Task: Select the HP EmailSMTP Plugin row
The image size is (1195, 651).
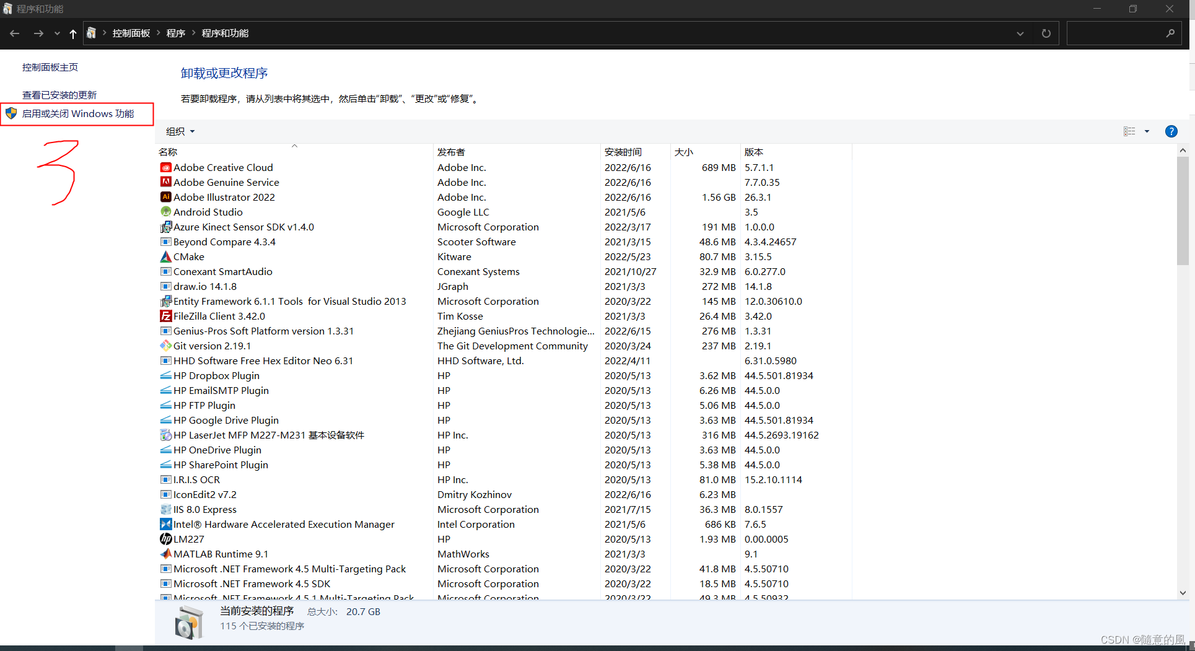Action: pyautogui.click(x=504, y=390)
